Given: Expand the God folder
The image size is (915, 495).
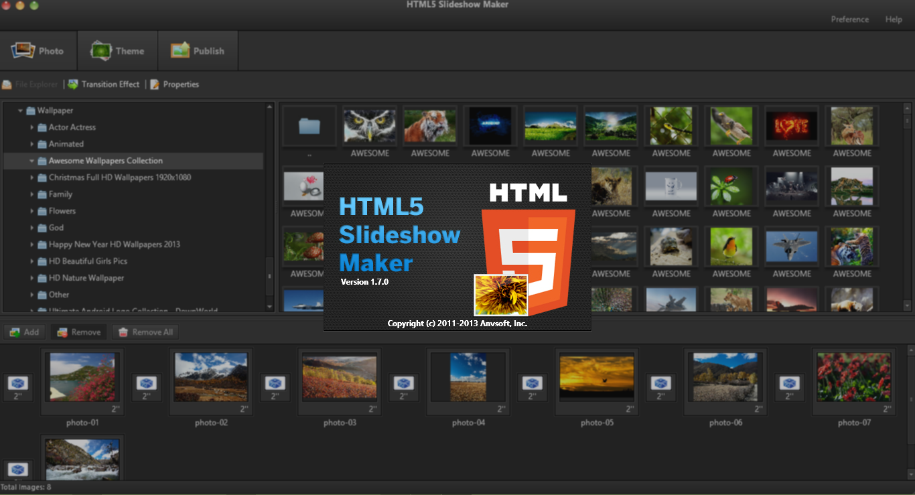Looking at the screenshot, I should 32,228.
